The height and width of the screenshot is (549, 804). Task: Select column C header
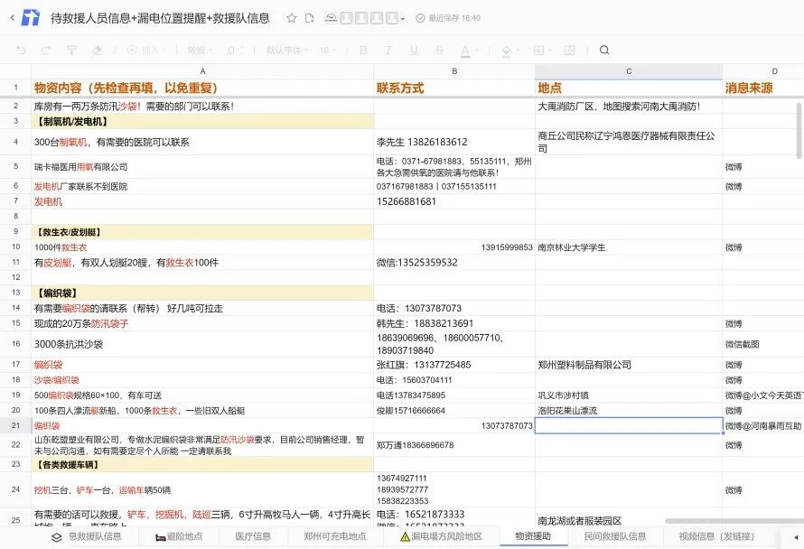(x=629, y=71)
